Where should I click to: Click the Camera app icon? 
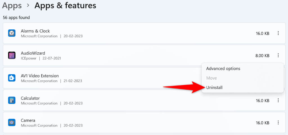pyautogui.click(x=12, y=122)
